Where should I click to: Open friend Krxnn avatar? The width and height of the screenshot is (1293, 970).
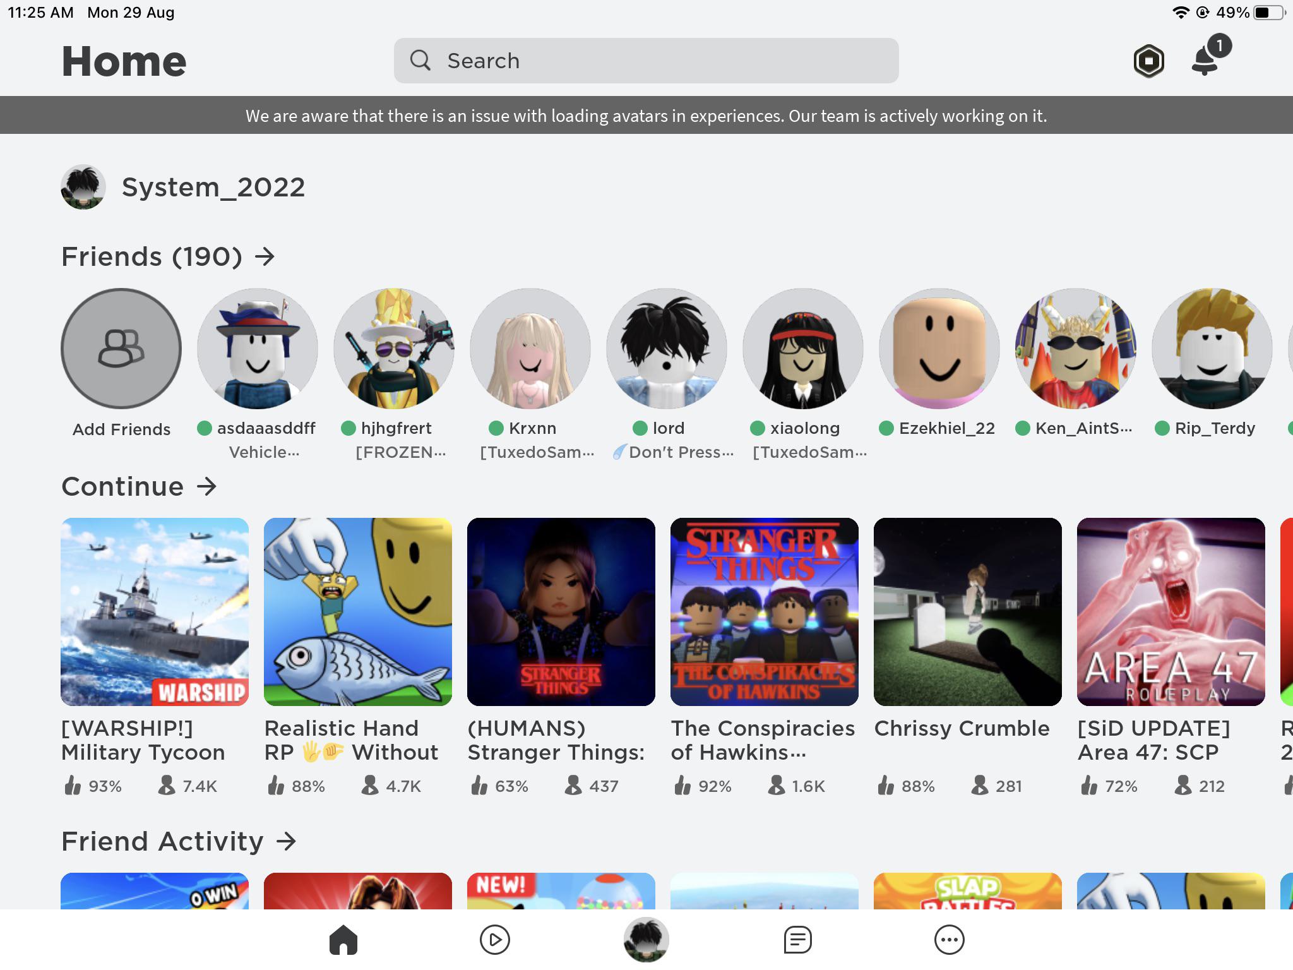point(530,349)
